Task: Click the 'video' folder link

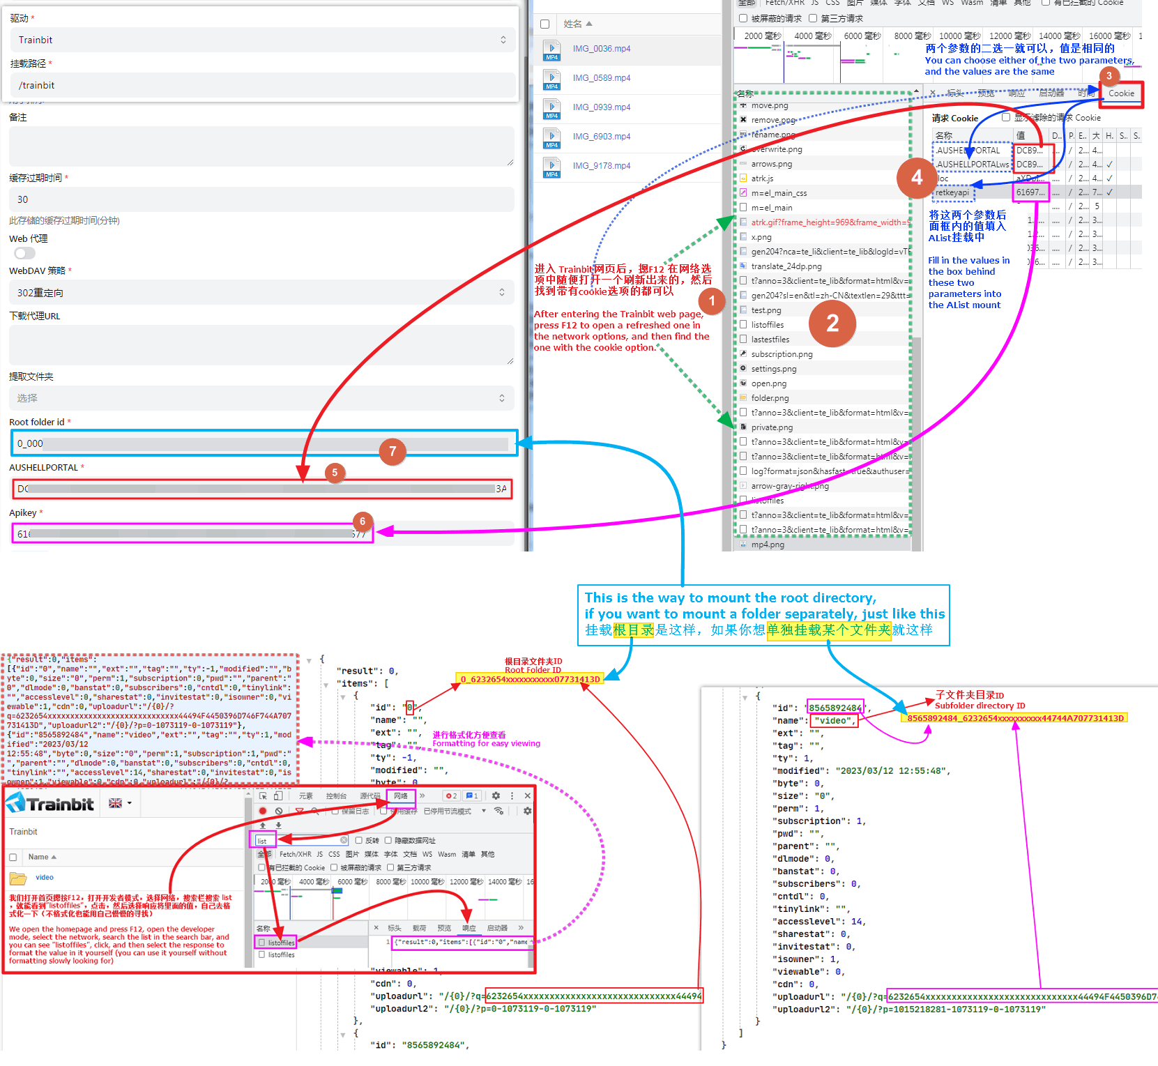Action: tap(45, 878)
